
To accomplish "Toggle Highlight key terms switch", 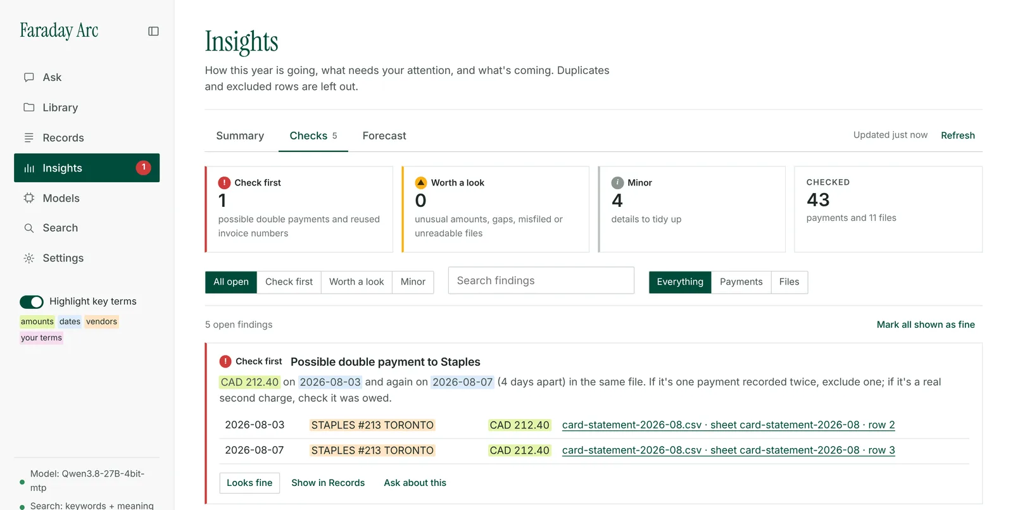I will 32,302.
